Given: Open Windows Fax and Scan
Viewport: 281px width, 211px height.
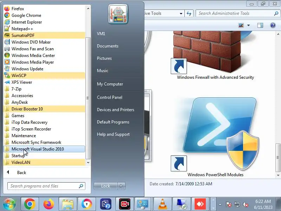Looking at the screenshot, I should tap(44, 49).
